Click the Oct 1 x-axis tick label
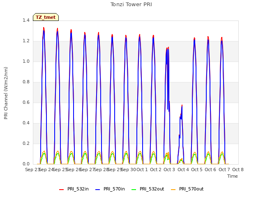 click(142, 170)
